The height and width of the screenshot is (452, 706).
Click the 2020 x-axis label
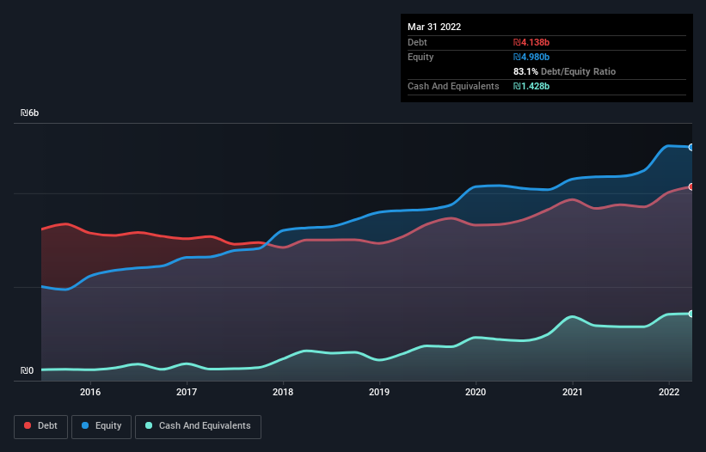click(476, 392)
